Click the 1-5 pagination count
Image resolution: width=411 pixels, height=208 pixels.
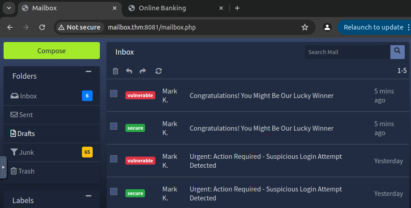click(x=402, y=71)
